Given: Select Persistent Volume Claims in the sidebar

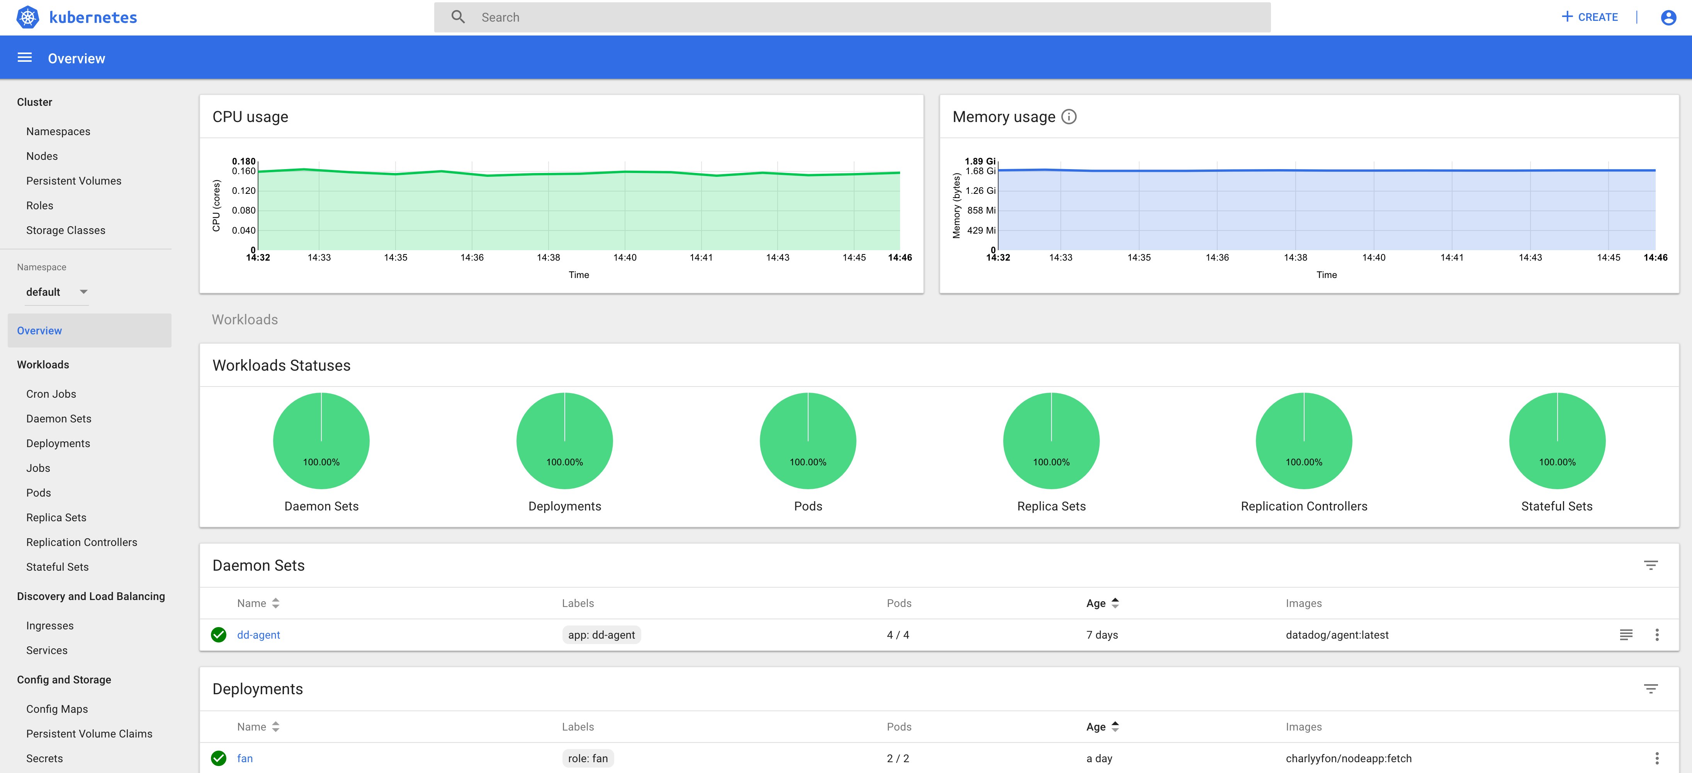Looking at the screenshot, I should (89, 734).
